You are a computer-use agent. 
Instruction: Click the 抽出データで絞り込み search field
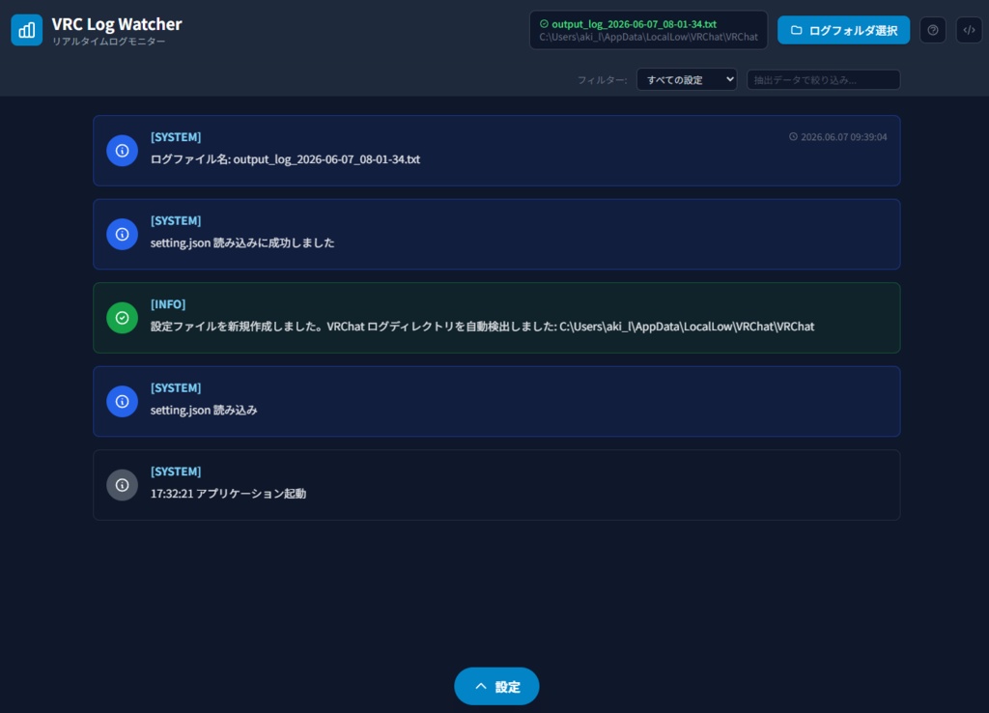pyautogui.click(x=823, y=79)
